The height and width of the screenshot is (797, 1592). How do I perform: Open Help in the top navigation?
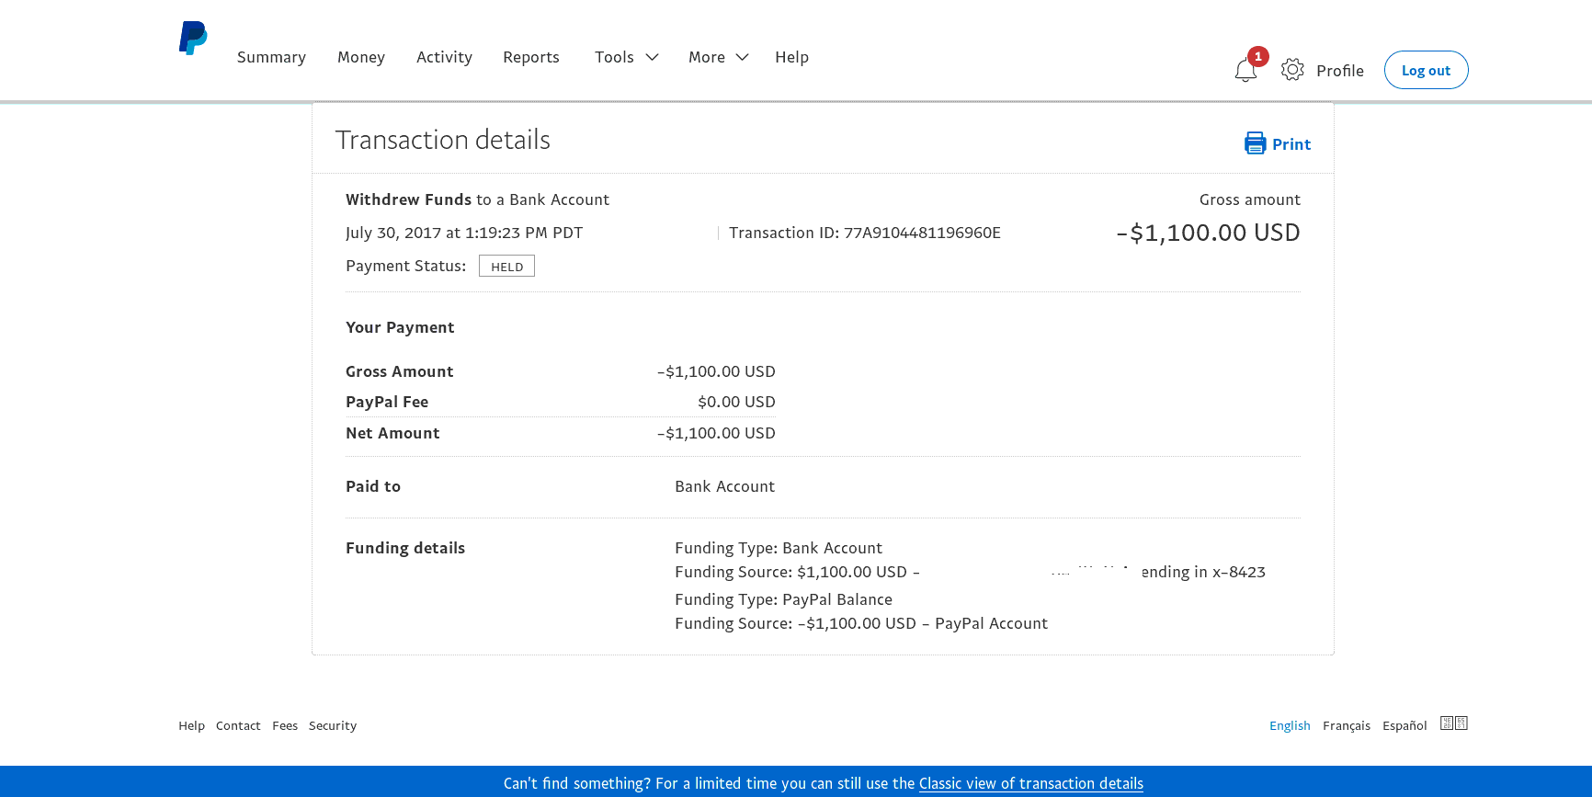[791, 57]
